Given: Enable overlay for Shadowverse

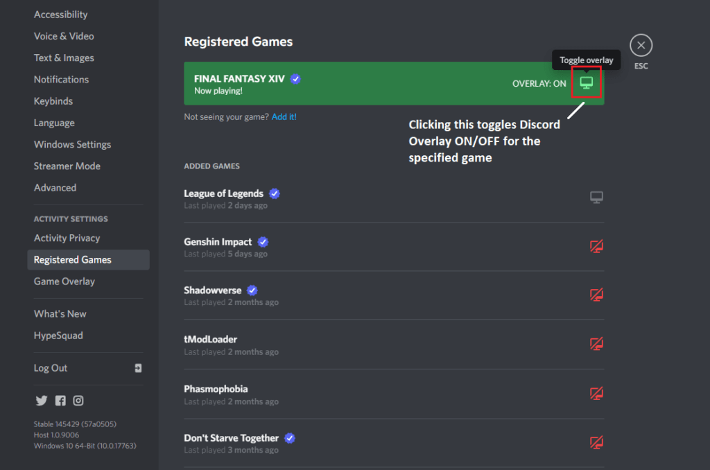Looking at the screenshot, I should (596, 295).
